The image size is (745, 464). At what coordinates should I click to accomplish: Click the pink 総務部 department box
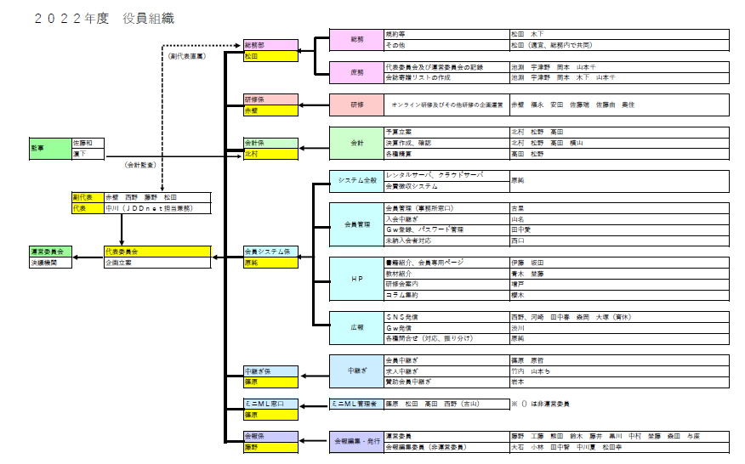coord(270,45)
